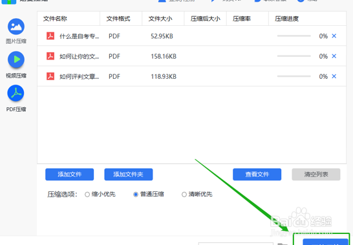
Task: Select file name 如何让你的文...
Action: click(80, 56)
